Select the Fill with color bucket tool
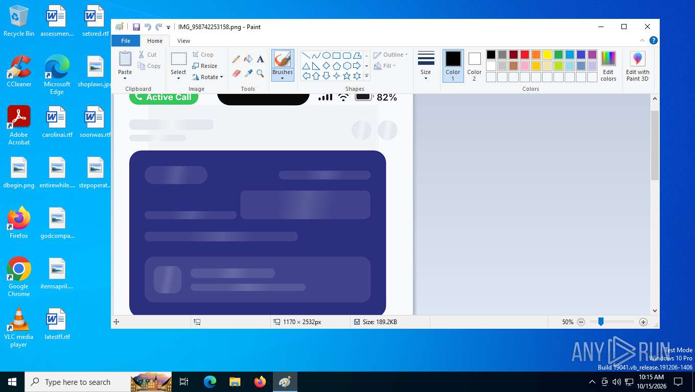Screen dimensions: 695x392 click(248, 59)
